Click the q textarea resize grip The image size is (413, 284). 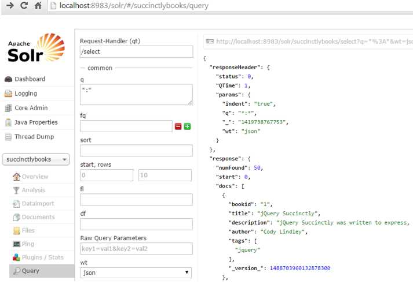[x=191, y=103]
